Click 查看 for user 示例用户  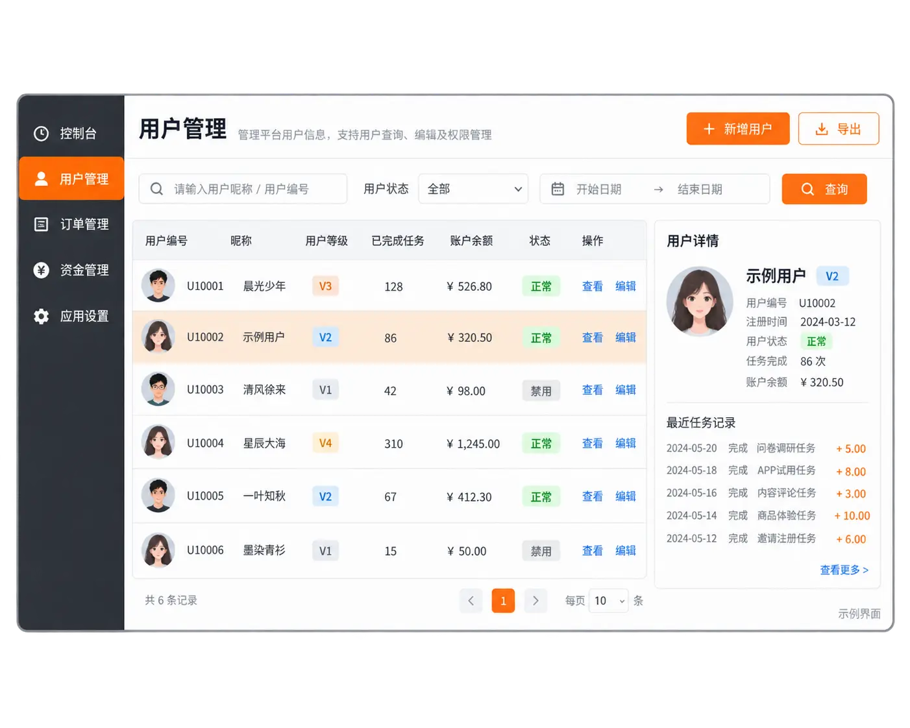click(593, 337)
